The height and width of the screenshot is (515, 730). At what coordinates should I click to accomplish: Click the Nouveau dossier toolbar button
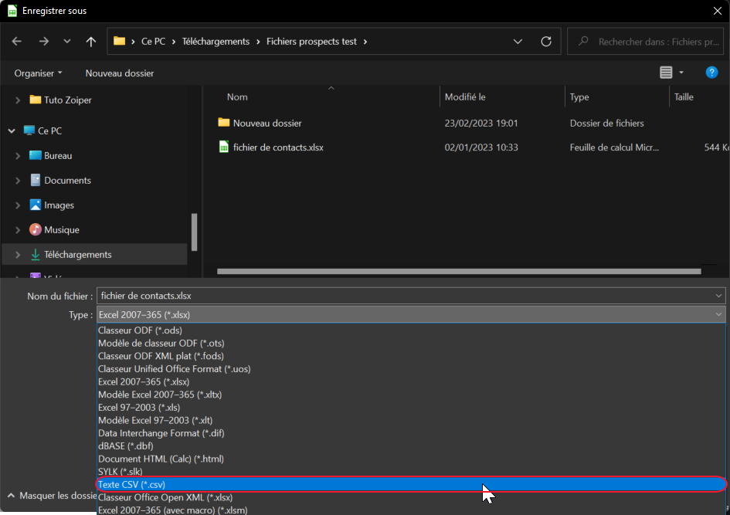pos(120,73)
